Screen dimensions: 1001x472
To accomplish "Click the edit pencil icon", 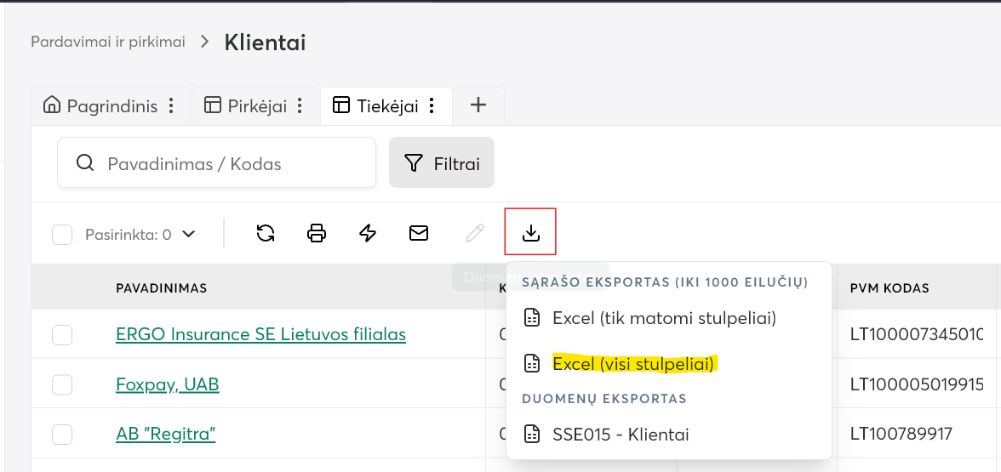I will (474, 233).
